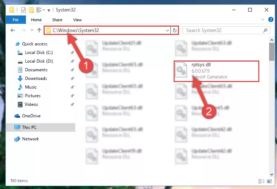Click the scrollbar down arrow
277x189 pixels.
point(272,175)
